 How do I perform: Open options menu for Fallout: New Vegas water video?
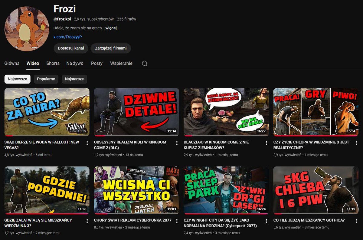87,143
